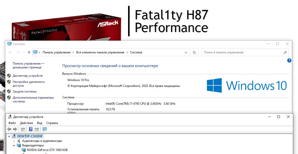Viewport: 298px width, 154px height.
Task: Open Защита системы link
Action: click(24, 91)
